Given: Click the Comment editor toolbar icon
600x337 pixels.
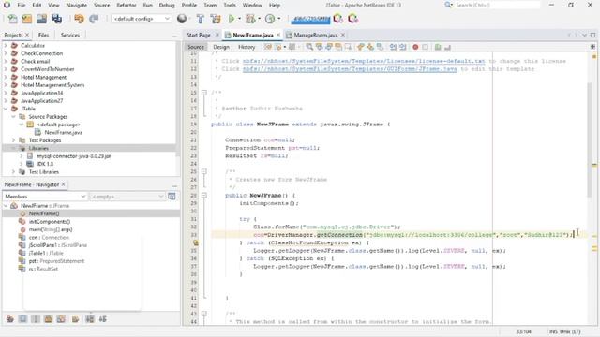Looking at the screenshot, I should pyautogui.click(x=438, y=47).
